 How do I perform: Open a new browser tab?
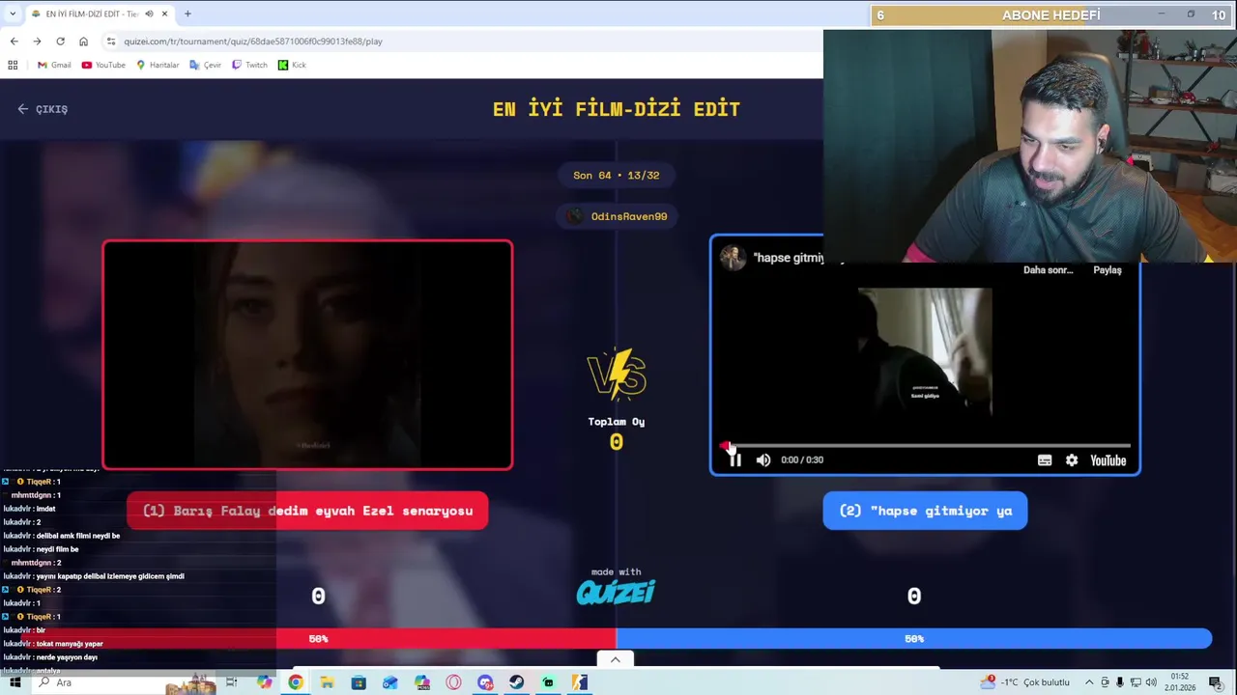coord(187,14)
